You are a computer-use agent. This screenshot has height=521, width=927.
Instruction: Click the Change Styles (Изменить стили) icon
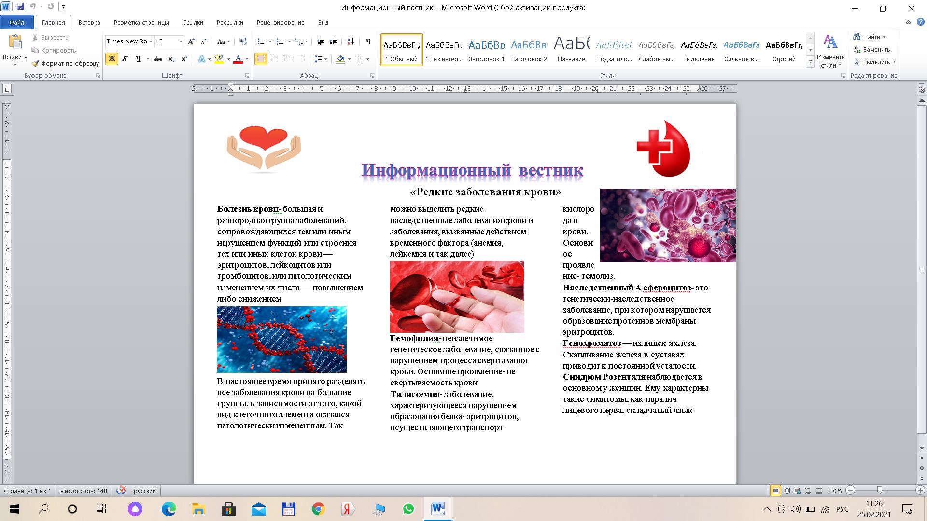(830, 51)
